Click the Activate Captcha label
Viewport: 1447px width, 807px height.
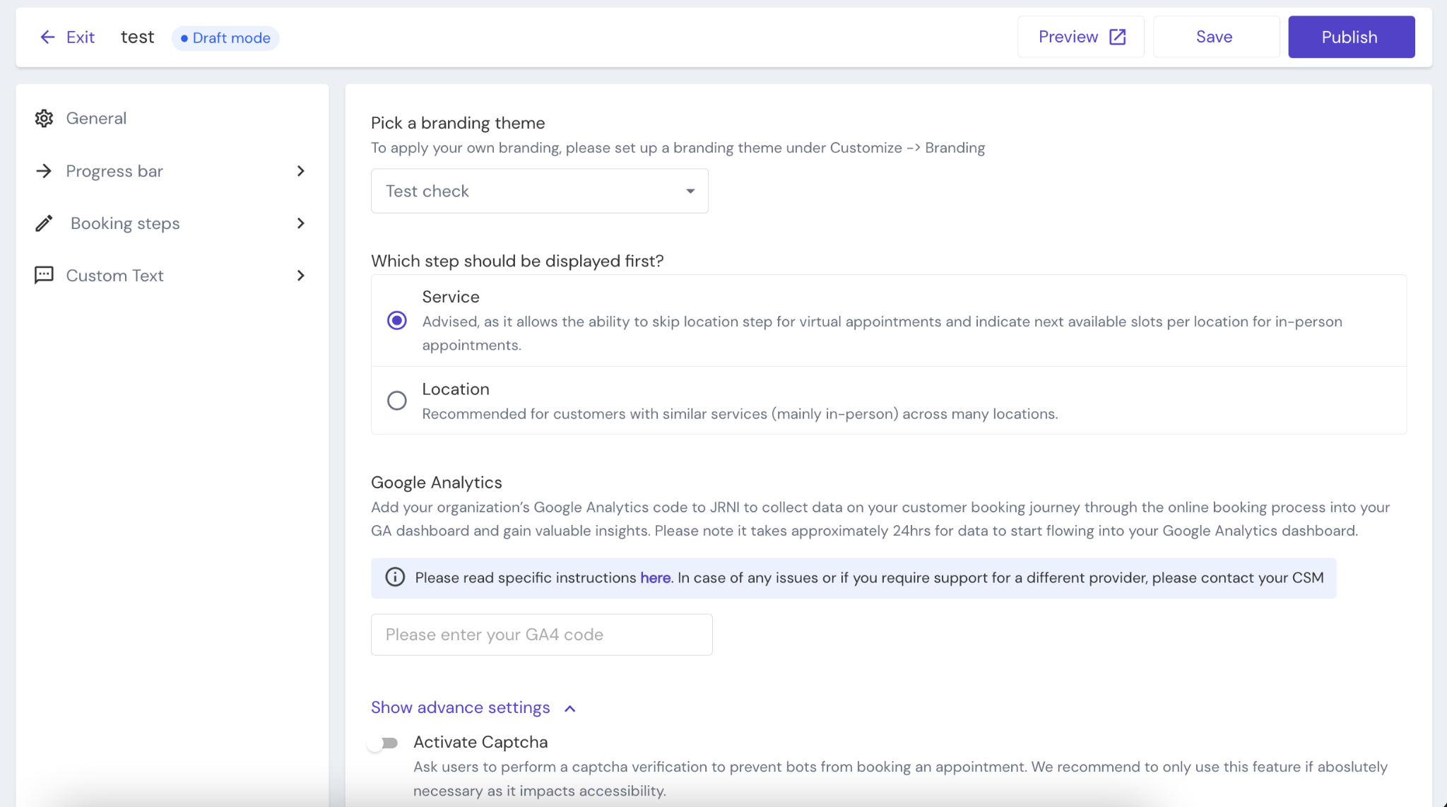pyautogui.click(x=480, y=742)
